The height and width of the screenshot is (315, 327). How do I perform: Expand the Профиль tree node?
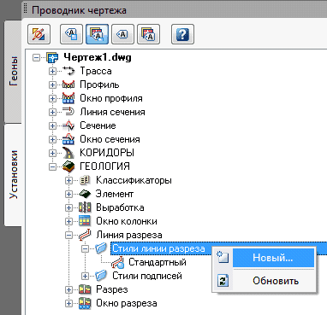[x=52, y=85]
